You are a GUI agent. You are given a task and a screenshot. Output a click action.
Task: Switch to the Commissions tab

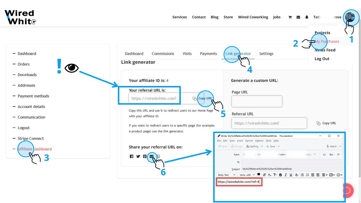(x=163, y=54)
